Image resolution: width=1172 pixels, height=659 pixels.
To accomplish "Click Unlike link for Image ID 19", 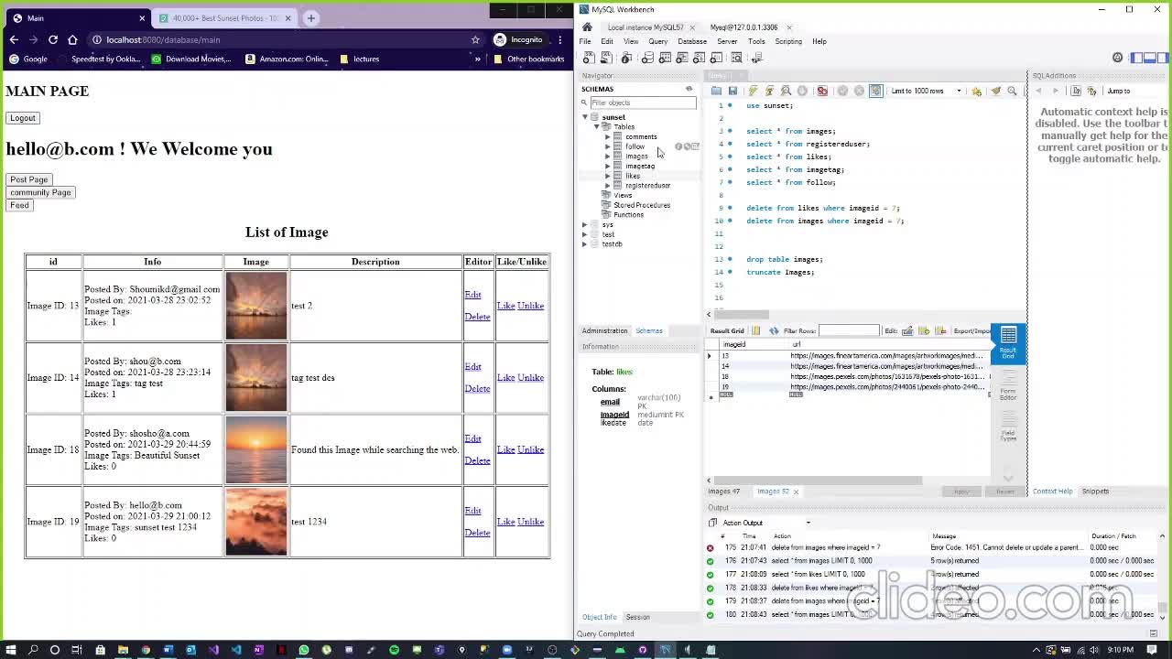I will click(530, 522).
